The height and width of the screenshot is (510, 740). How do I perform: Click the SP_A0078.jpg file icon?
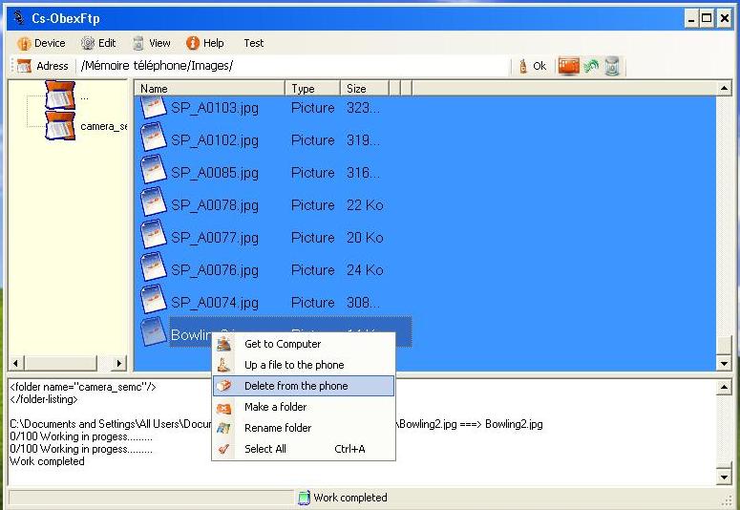point(154,204)
